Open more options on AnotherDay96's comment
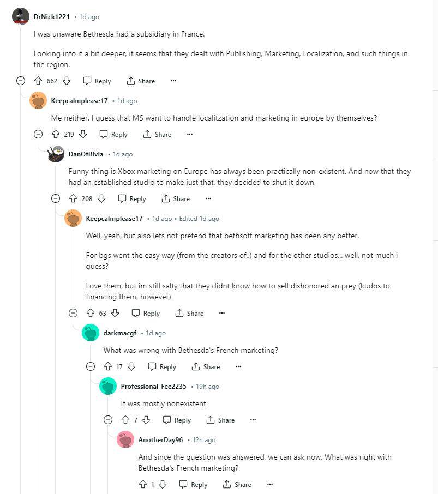Image resolution: width=438 pixels, height=494 pixels. coord(269,484)
